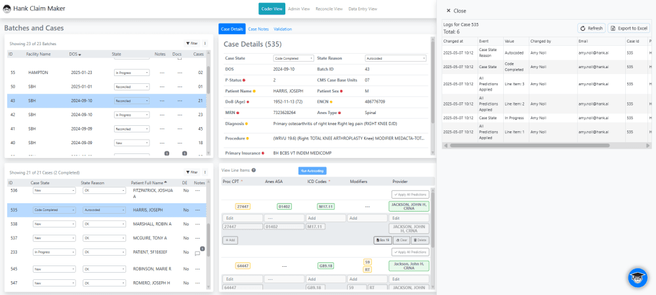Click the predicted ICD code G89.18 chip

coord(326,265)
